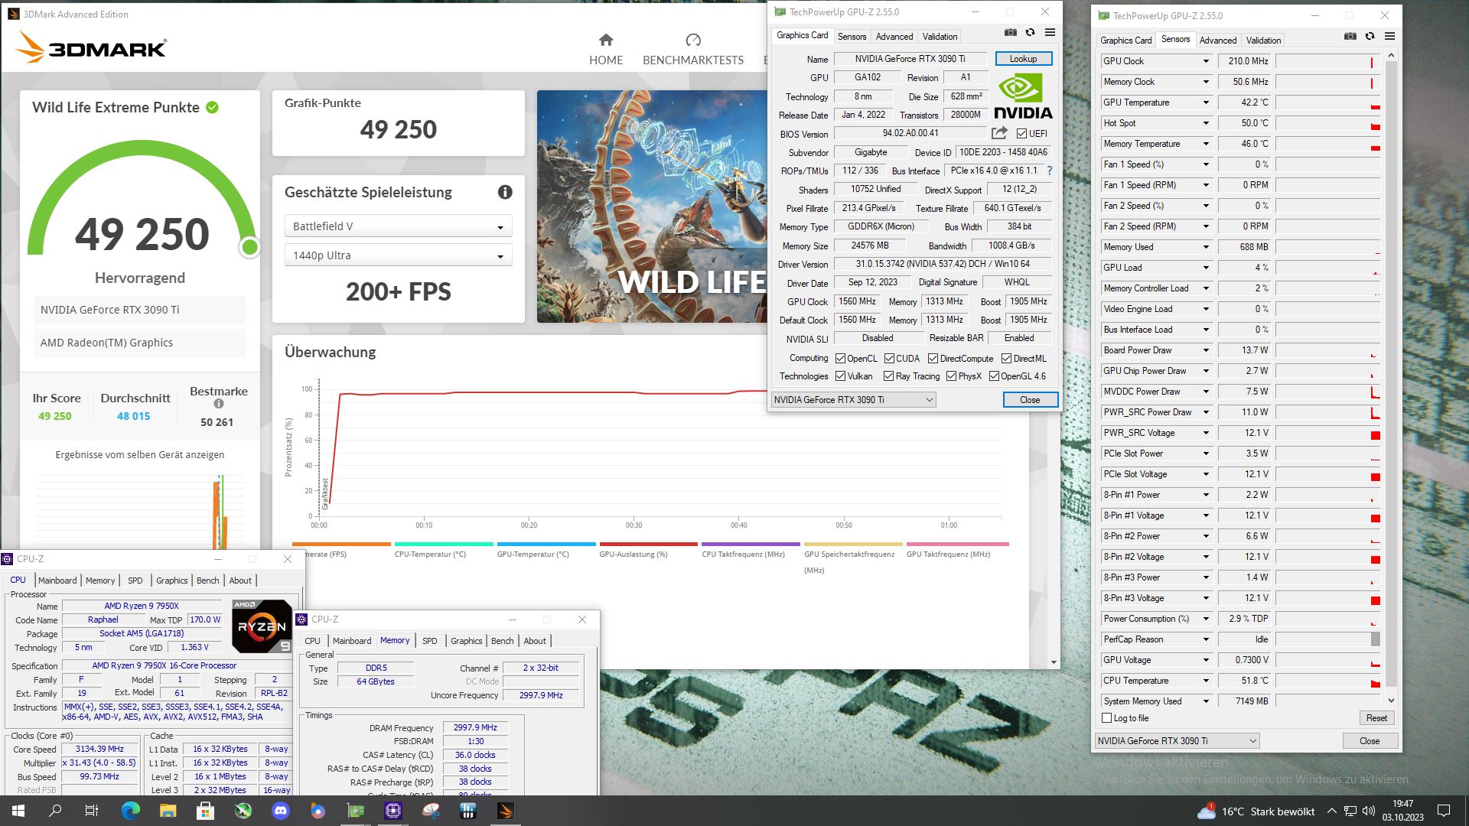Show info for Geschätzte Spieleleistung

pos(505,192)
